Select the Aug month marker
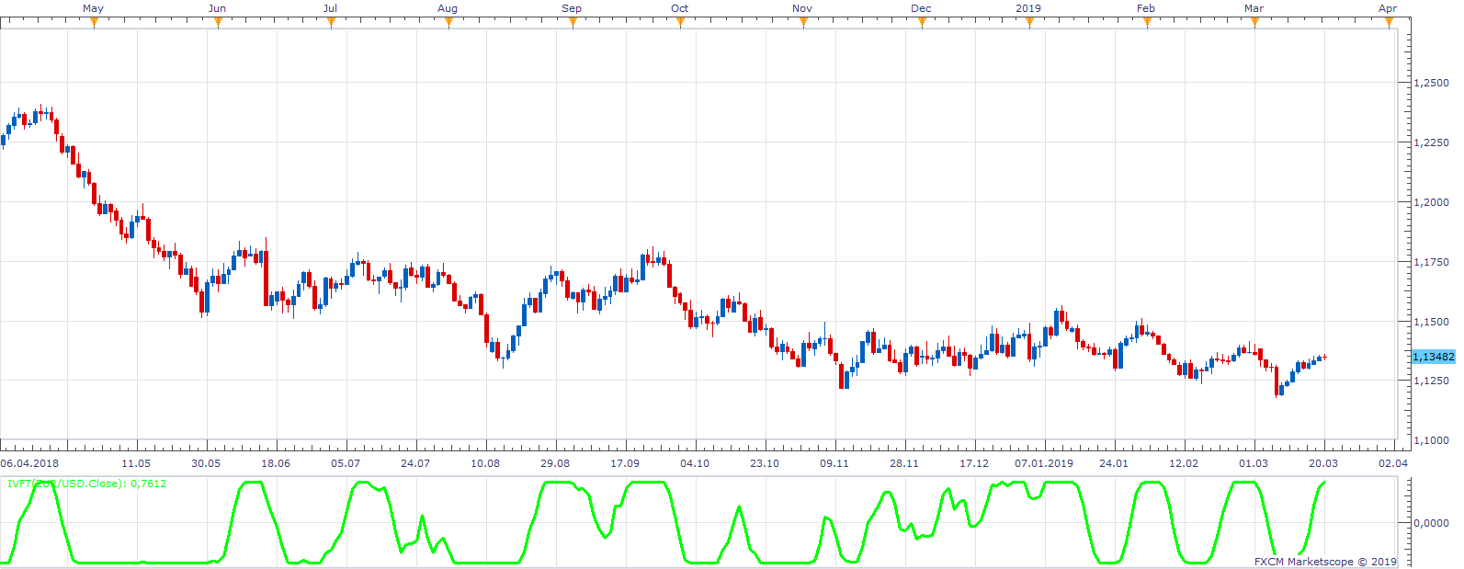The width and height of the screenshot is (1464, 569). pos(448,23)
